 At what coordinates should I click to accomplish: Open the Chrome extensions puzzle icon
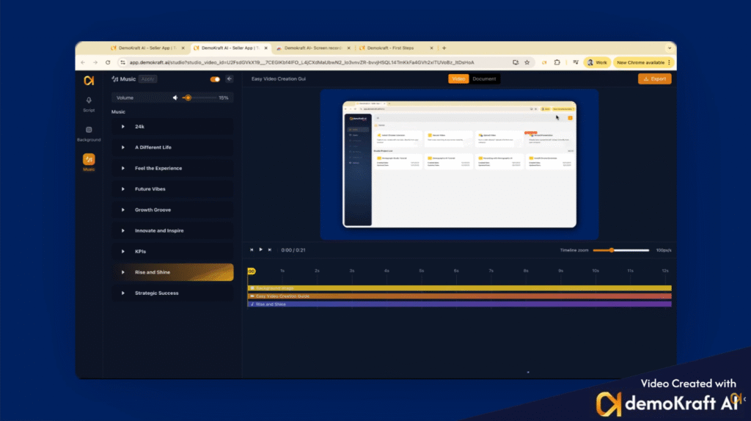click(x=557, y=62)
